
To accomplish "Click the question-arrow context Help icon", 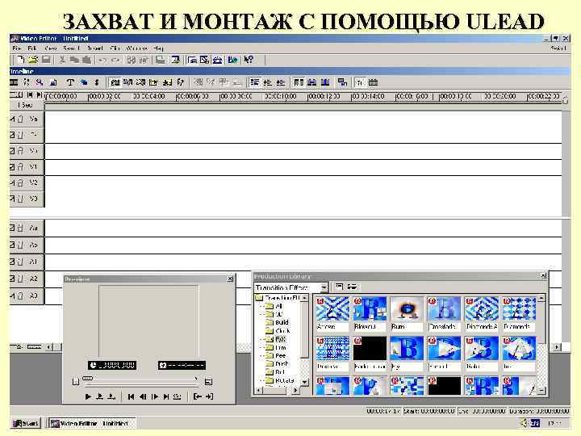I will pyautogui.click(x=249, y=60).
